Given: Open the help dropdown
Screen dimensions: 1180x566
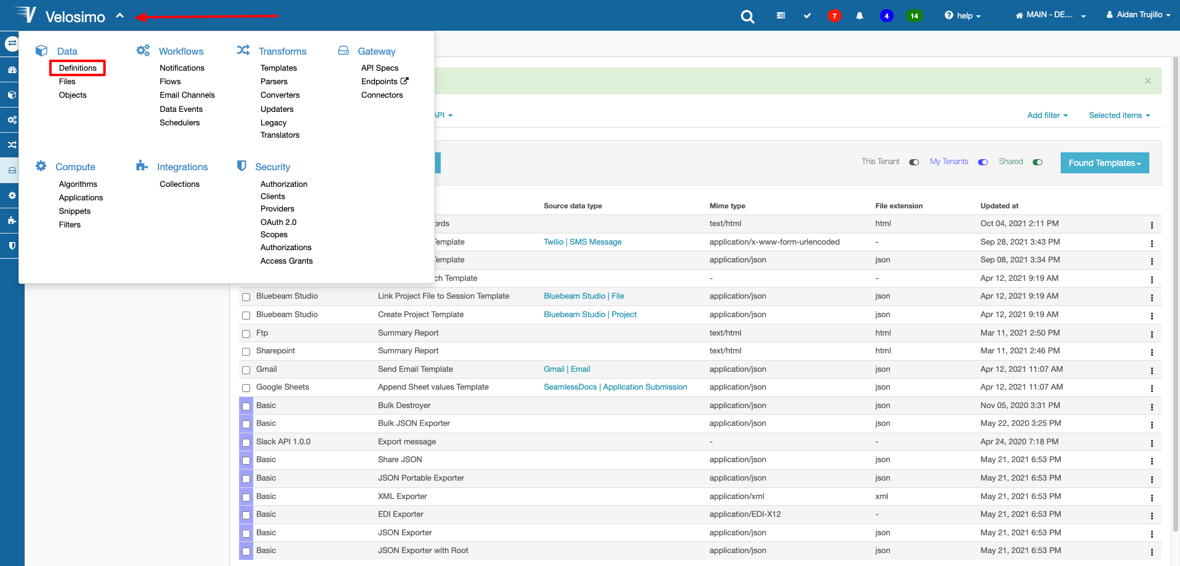Looking at the screenshot, I should coord(962,15).
